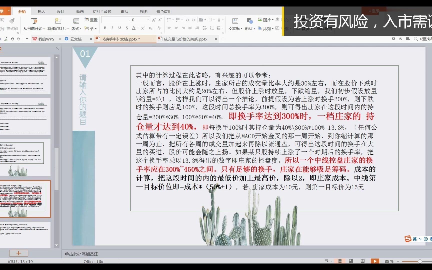Screen dimensions: 432x270
Task: Justify the paragraph text
Action: 190,28
